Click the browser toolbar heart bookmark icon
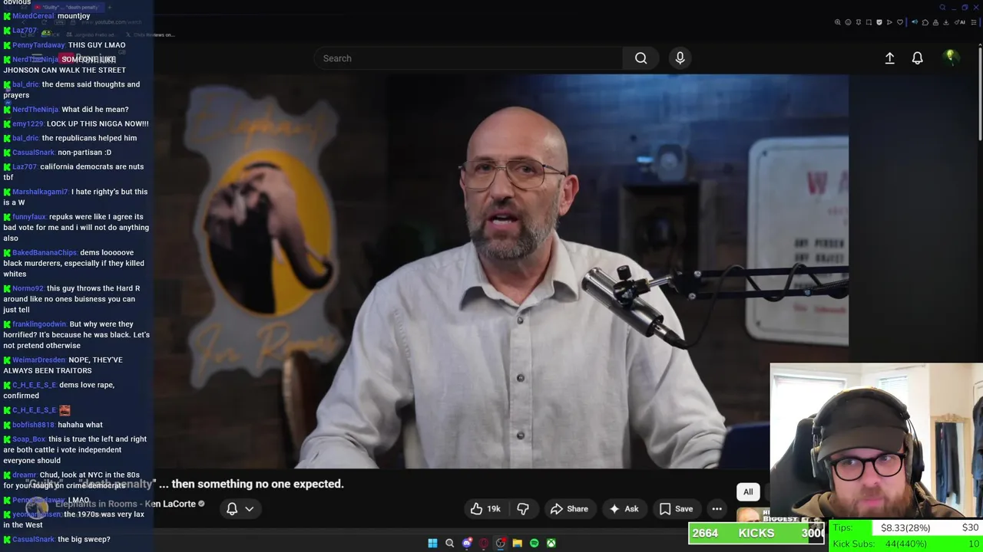This screenshot has height=552, width=983. pyautogui.click(x=900, y=22)
